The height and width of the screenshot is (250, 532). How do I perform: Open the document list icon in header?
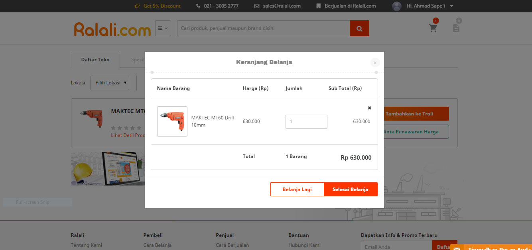click(456, 28)
